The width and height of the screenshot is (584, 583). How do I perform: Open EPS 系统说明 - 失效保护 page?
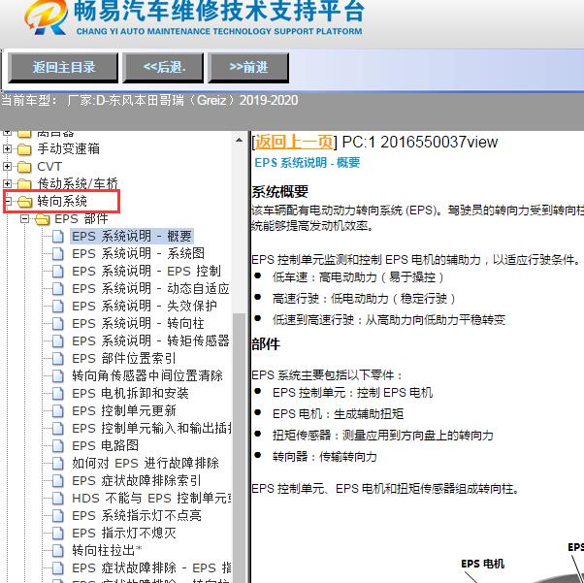145,306
